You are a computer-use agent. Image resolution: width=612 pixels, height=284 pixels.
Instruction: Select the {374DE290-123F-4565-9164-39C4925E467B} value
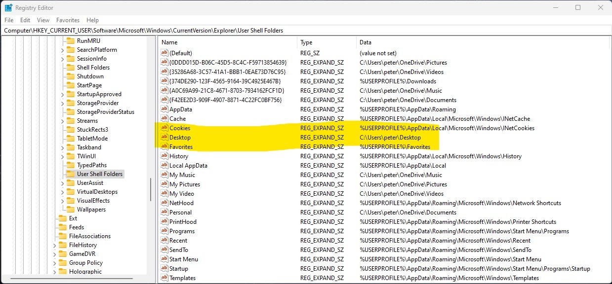[x=225, y=81]
